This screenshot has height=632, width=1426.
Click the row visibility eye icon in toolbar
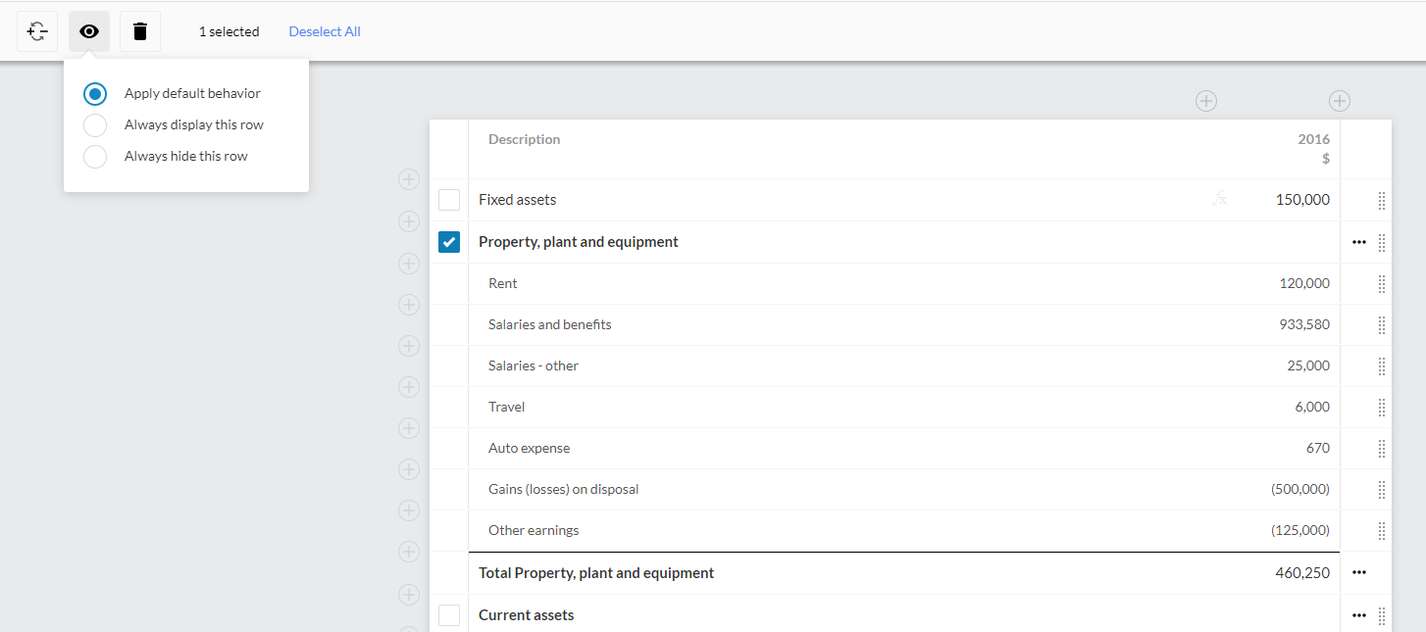click(89, 30)
